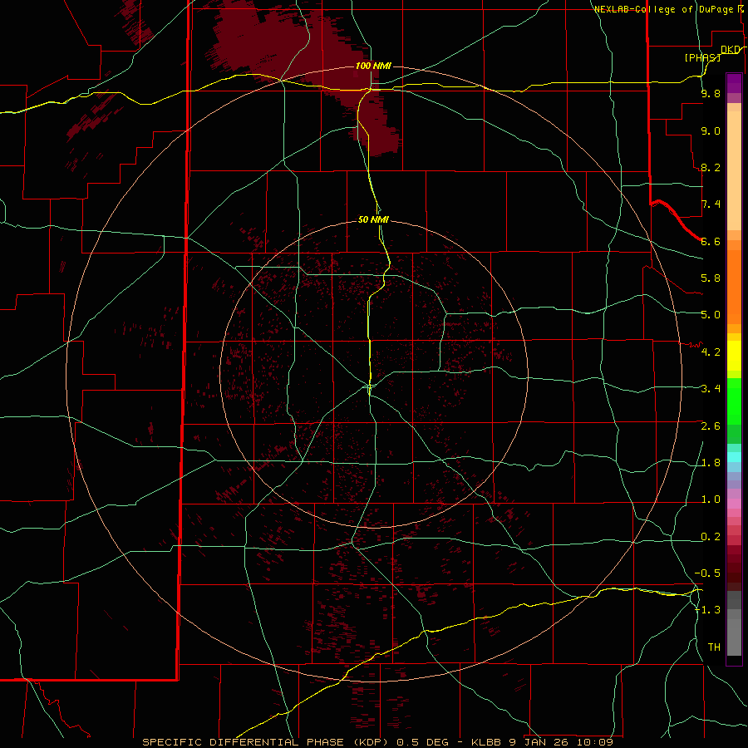Click the 50 NMI range ring label
748x748 pixels.
coord(373,220)
